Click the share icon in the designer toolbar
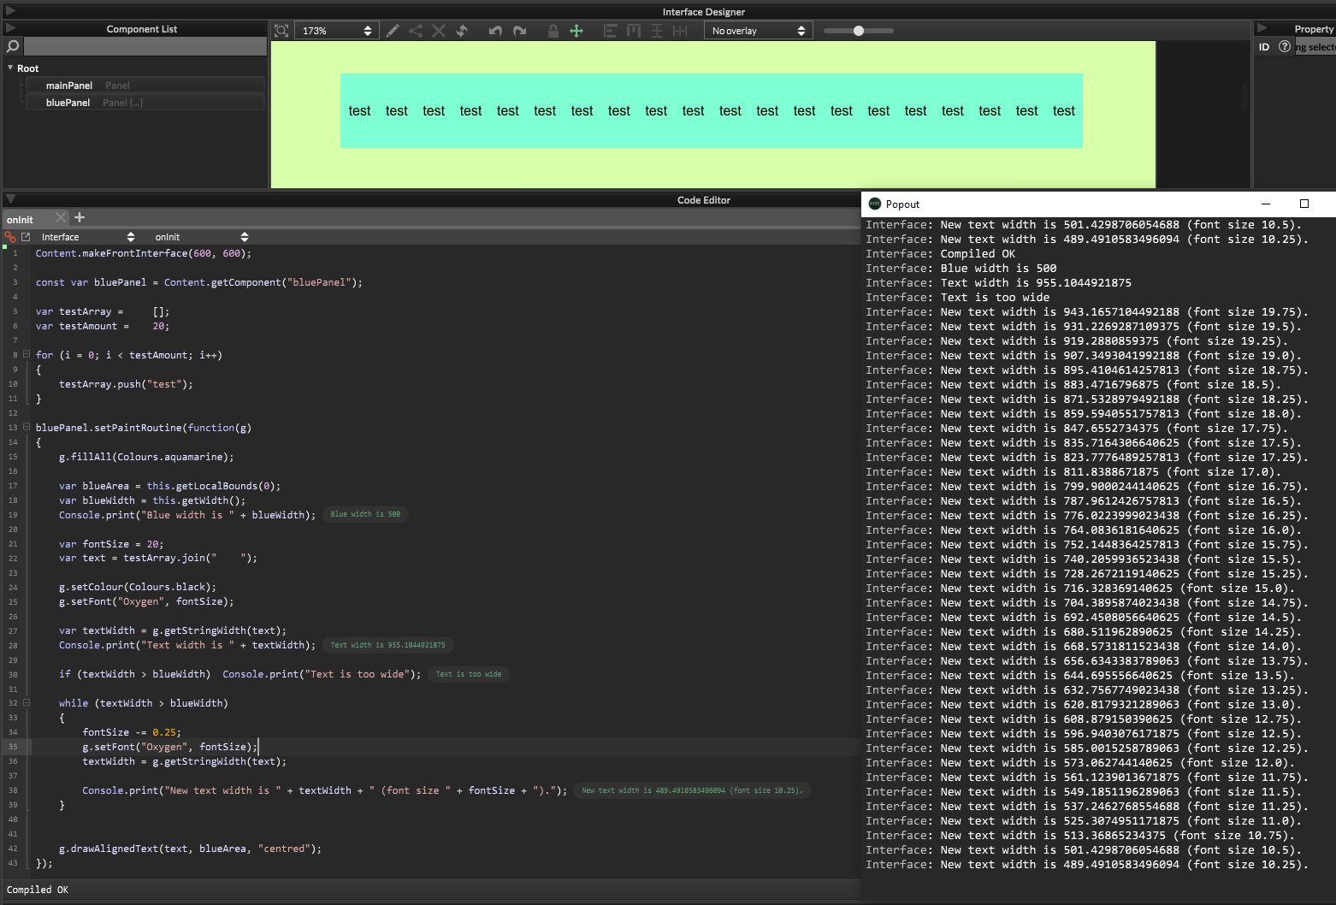 point(416,31)
